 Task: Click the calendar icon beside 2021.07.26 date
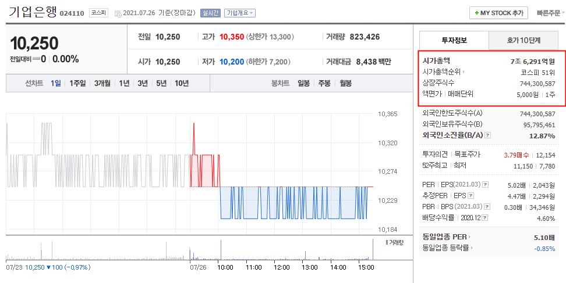[118, 13]
